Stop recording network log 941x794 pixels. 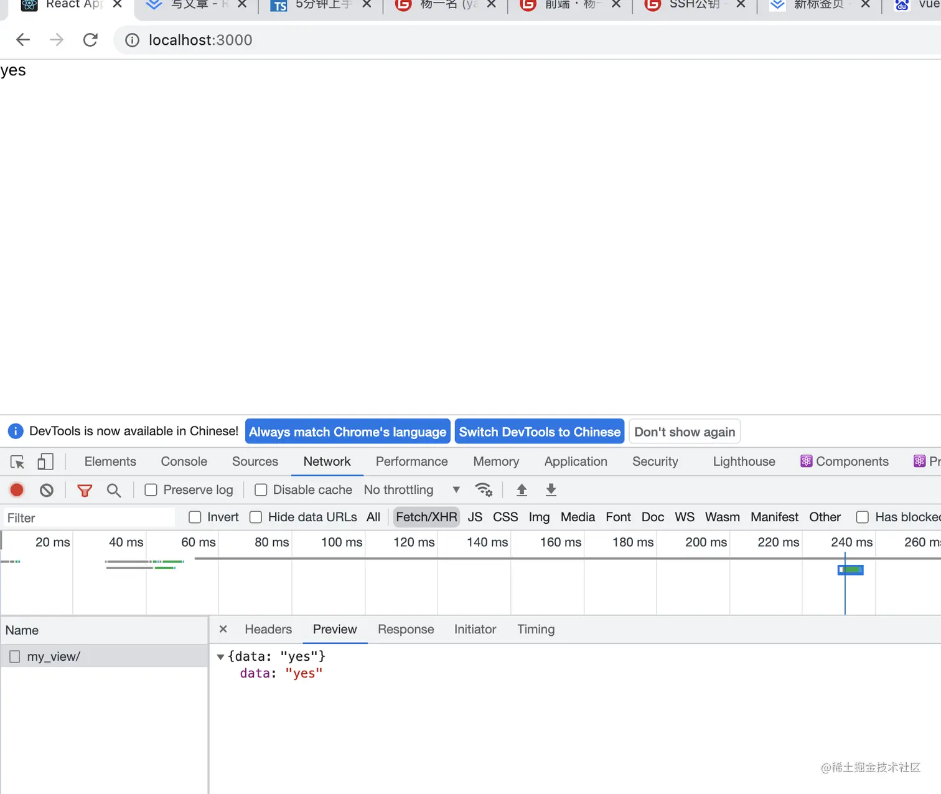[x=17, y=490]
